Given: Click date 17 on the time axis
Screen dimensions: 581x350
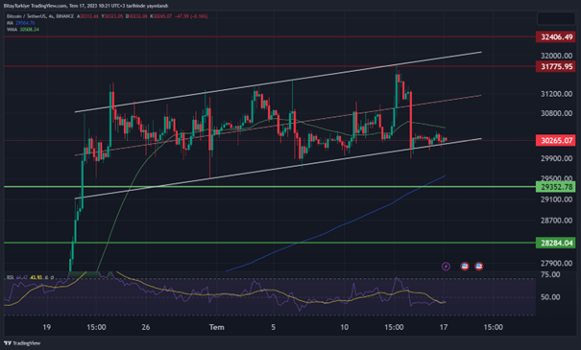Looking at the screenshot, I should coord(443,327).
